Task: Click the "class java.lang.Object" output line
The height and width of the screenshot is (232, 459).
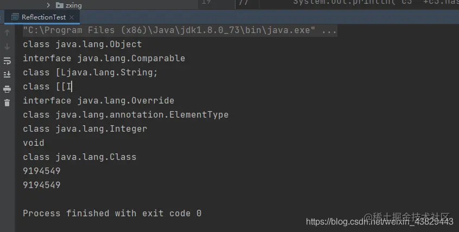Action: click(82, 44)
